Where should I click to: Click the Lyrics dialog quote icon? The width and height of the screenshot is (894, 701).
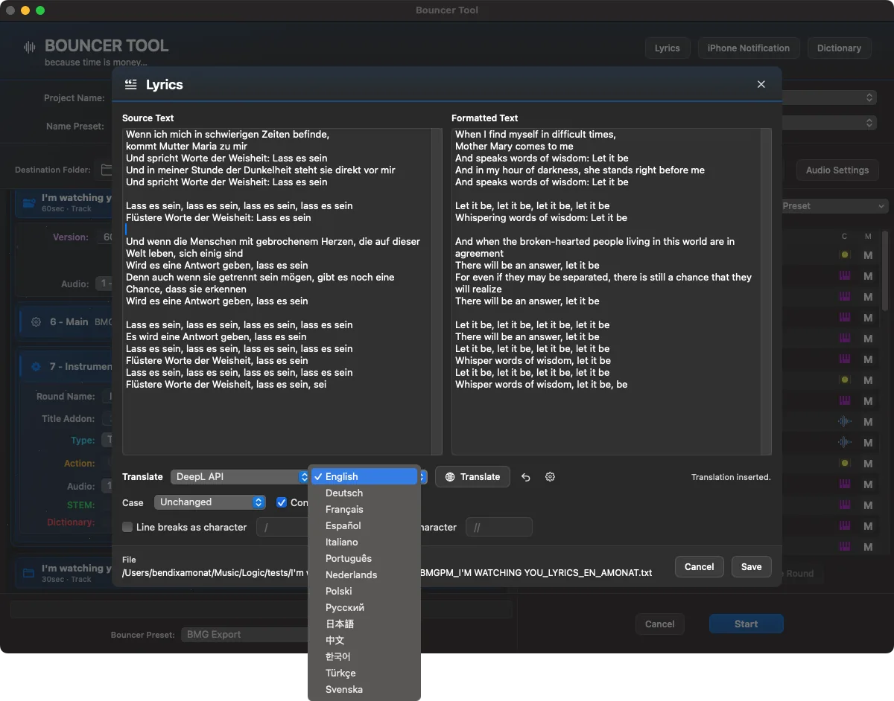[130, 85]
